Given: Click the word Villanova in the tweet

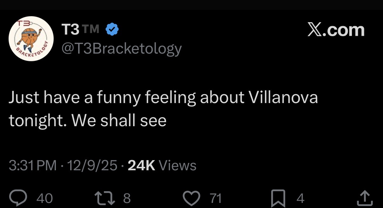Looking at the screenshot, I should click(x=283, y=98).
